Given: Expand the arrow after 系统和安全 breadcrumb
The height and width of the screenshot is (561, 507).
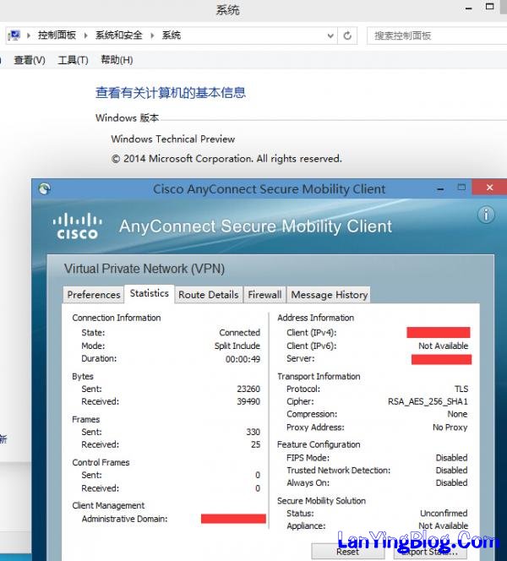Looking at the screenshot, I should (x=152, y=35).
